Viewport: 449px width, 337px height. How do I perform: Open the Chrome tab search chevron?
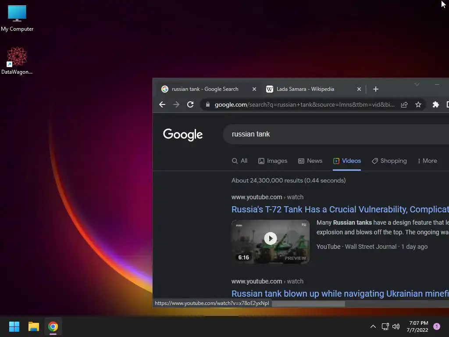[417, 84]
